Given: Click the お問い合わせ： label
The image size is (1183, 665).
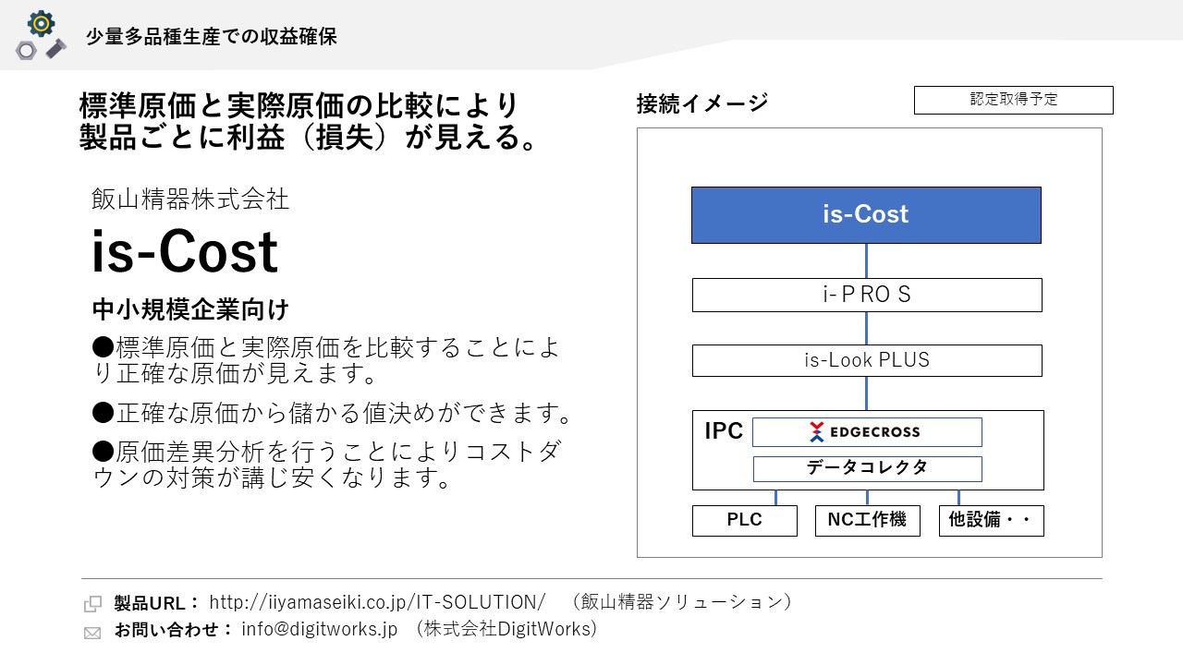Looking at the screenshot, I should click(174, 630).
